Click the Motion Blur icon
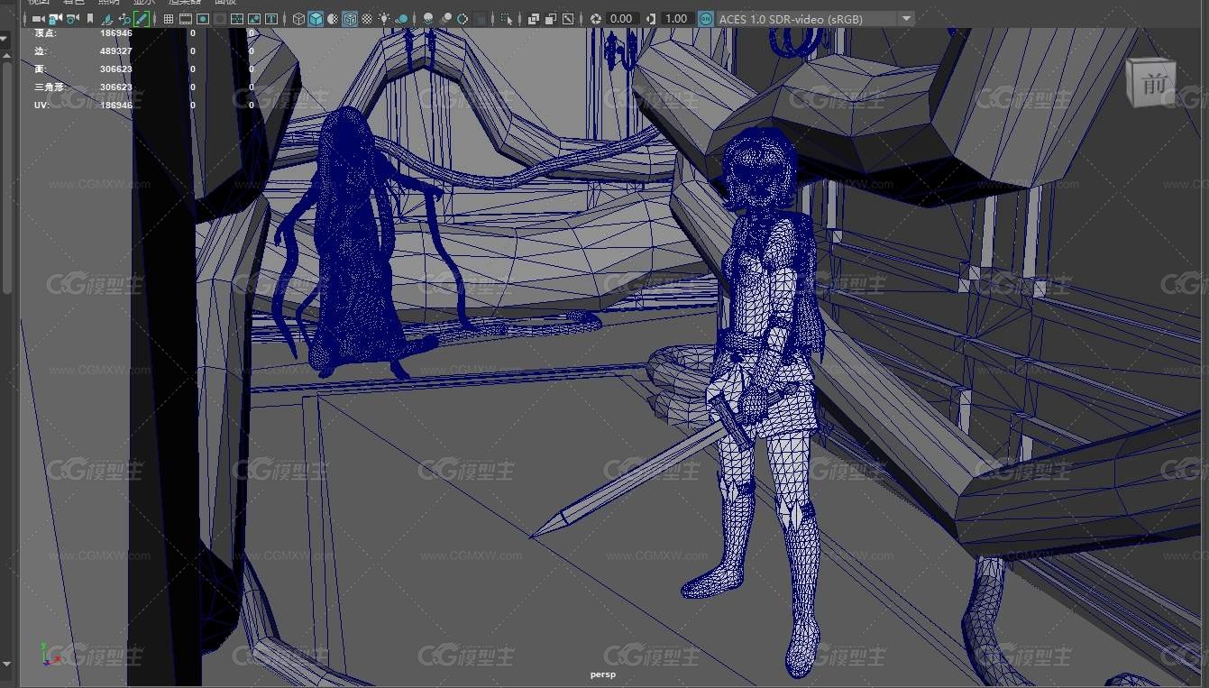This screenshot has height=688, width=1209. [445, 18]
